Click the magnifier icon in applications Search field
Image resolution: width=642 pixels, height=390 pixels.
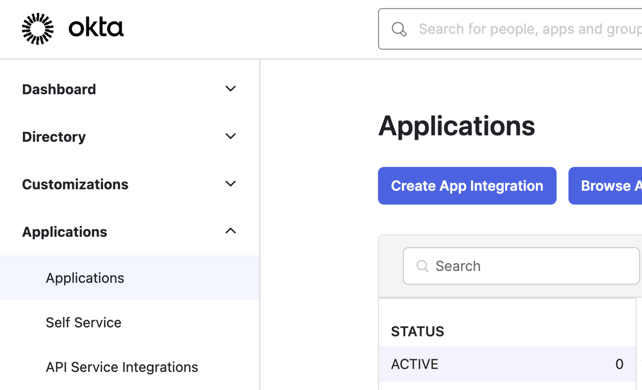point(422,266)
